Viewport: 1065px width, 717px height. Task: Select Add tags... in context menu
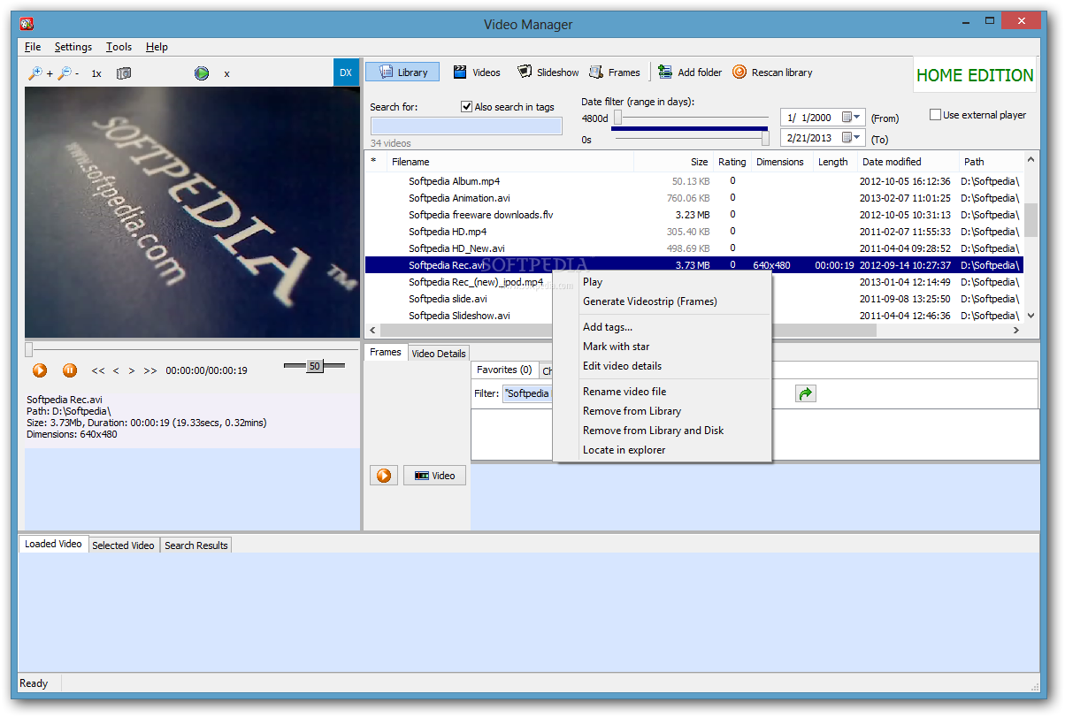coord(608,327)
